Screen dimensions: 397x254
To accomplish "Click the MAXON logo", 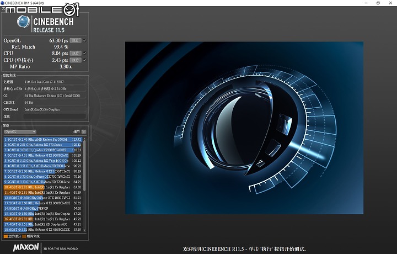I will click(x=26, y=247).
